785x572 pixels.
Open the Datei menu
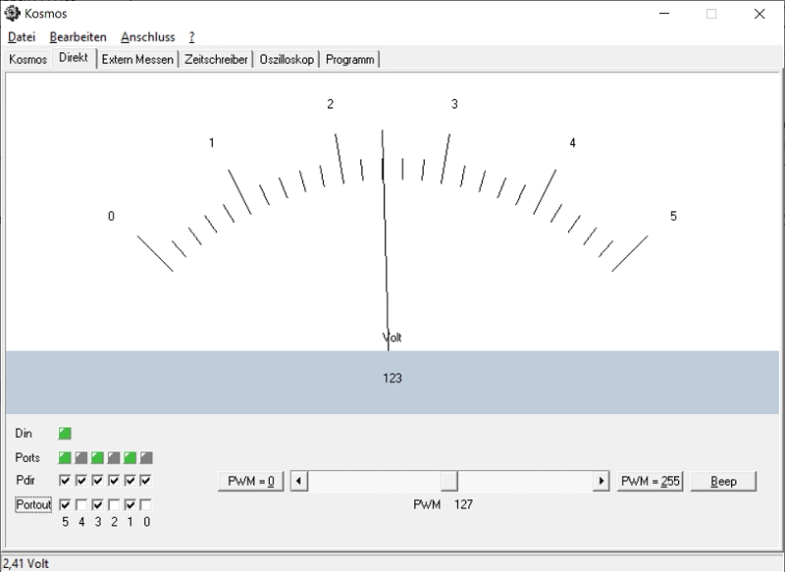point(21,37)
